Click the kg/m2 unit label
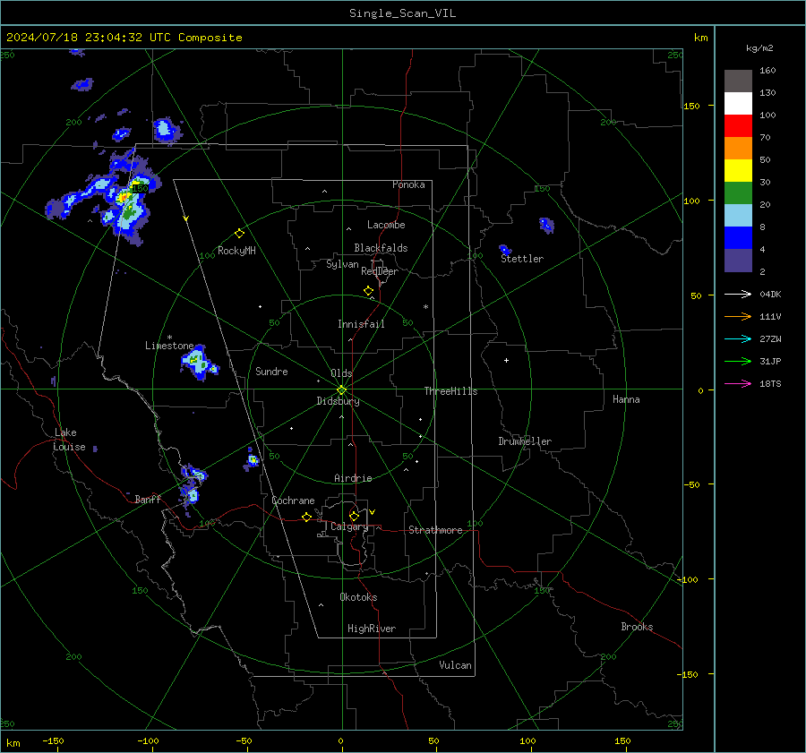 tap(759, 48)
